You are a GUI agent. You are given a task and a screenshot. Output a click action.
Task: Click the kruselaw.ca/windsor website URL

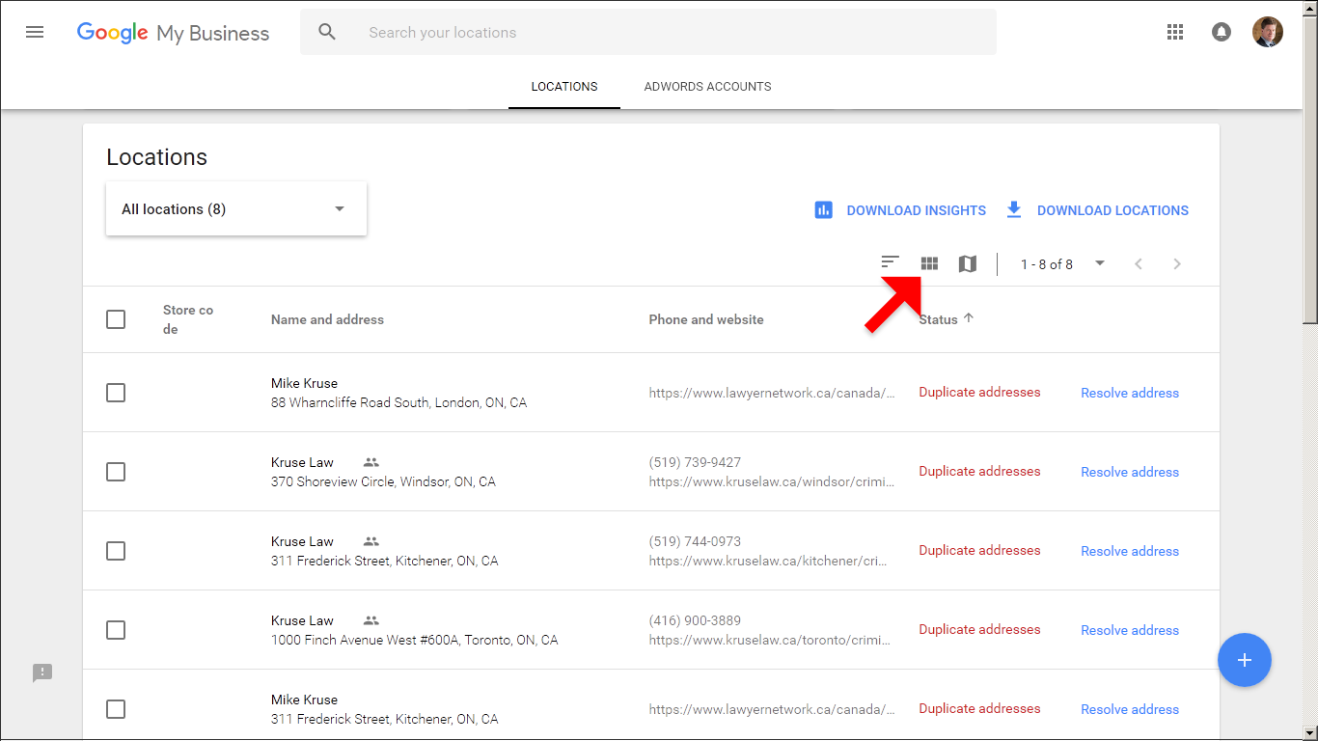click(772, 481)
